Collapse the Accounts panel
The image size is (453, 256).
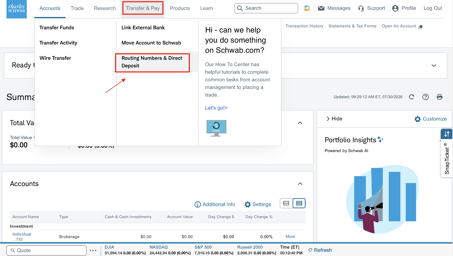[x=300, y=184]
